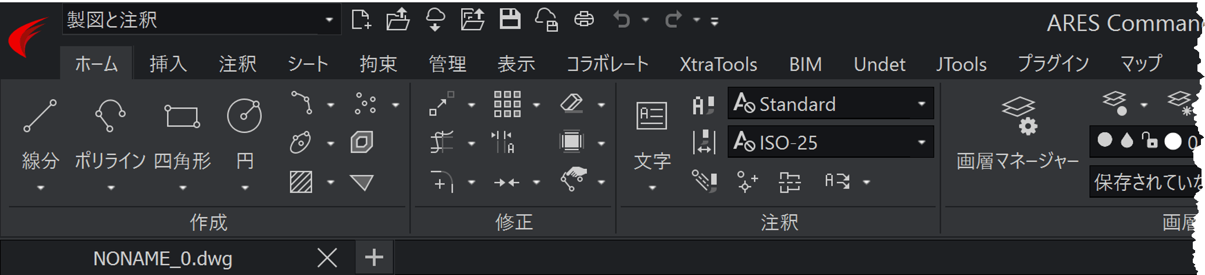Click the cloud download icon
Screen dimensions: 1205x275
(435, 20)
